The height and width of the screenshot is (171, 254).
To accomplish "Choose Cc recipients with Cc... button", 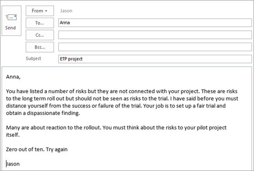I will tap(40, 35).
